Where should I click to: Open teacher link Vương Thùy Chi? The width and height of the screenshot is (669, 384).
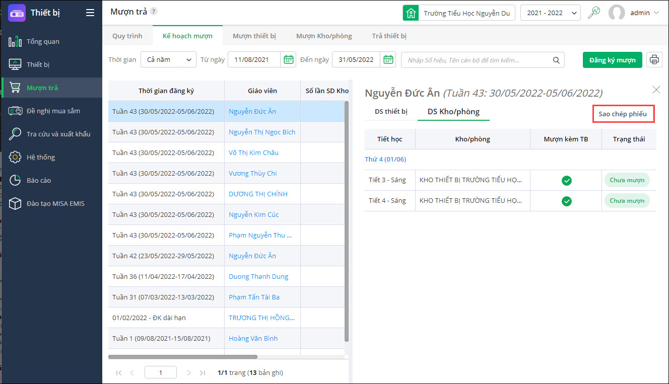click(253, 173)
